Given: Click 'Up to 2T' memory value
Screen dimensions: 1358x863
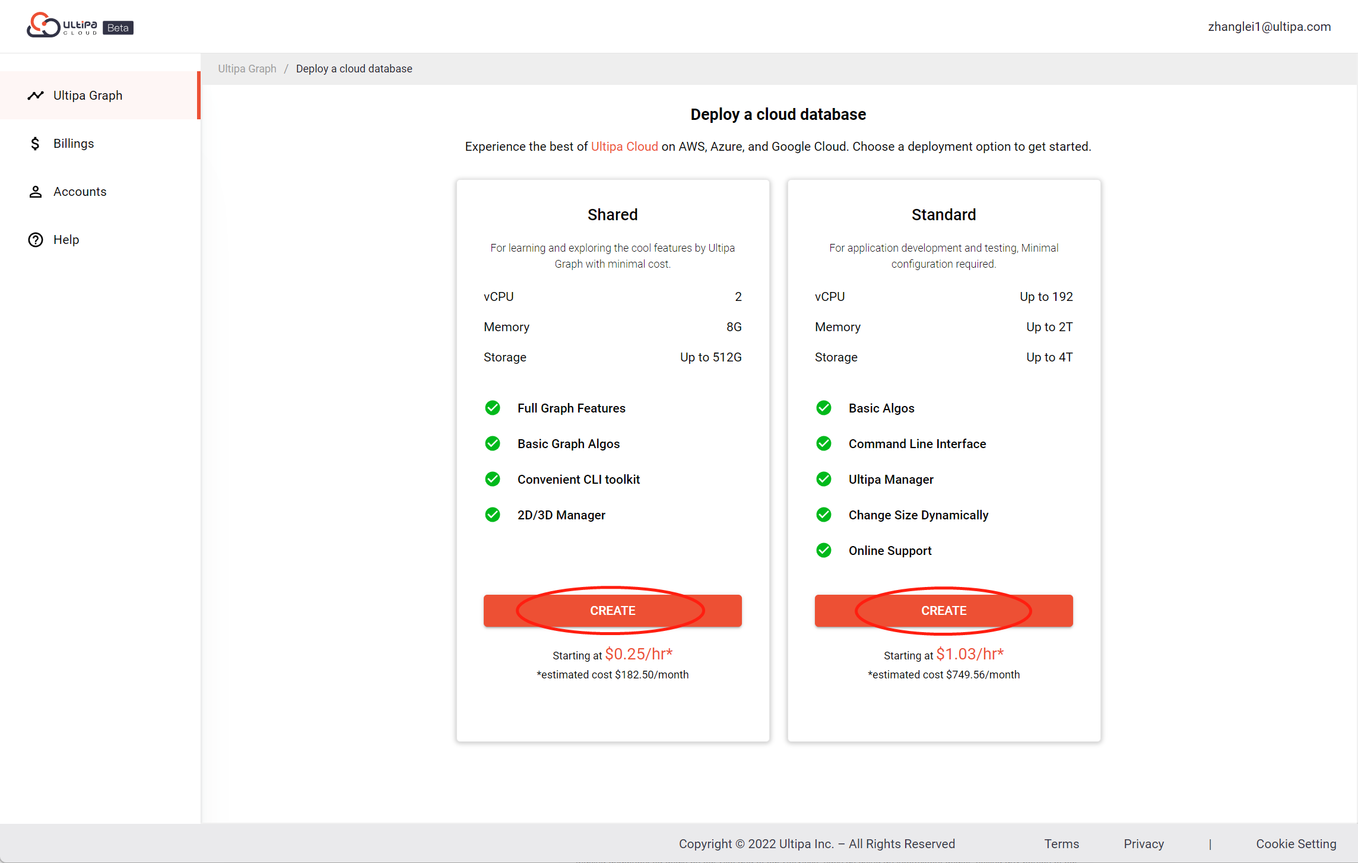Looking at the screenshot, I should tap(1049, 327).
